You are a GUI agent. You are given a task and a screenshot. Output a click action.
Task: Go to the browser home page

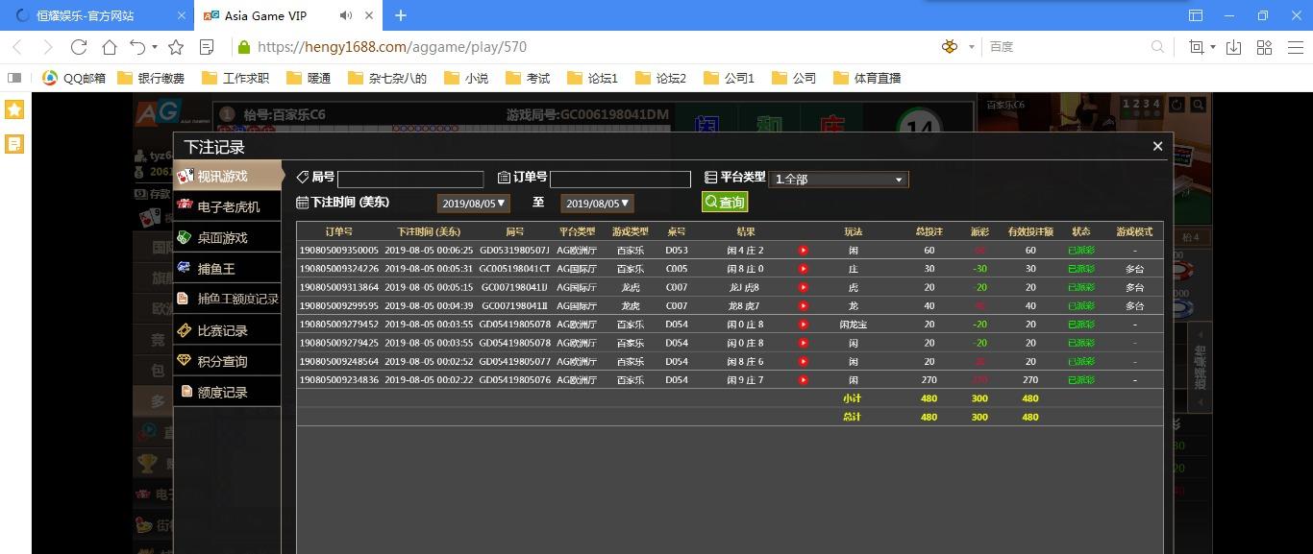110,47
